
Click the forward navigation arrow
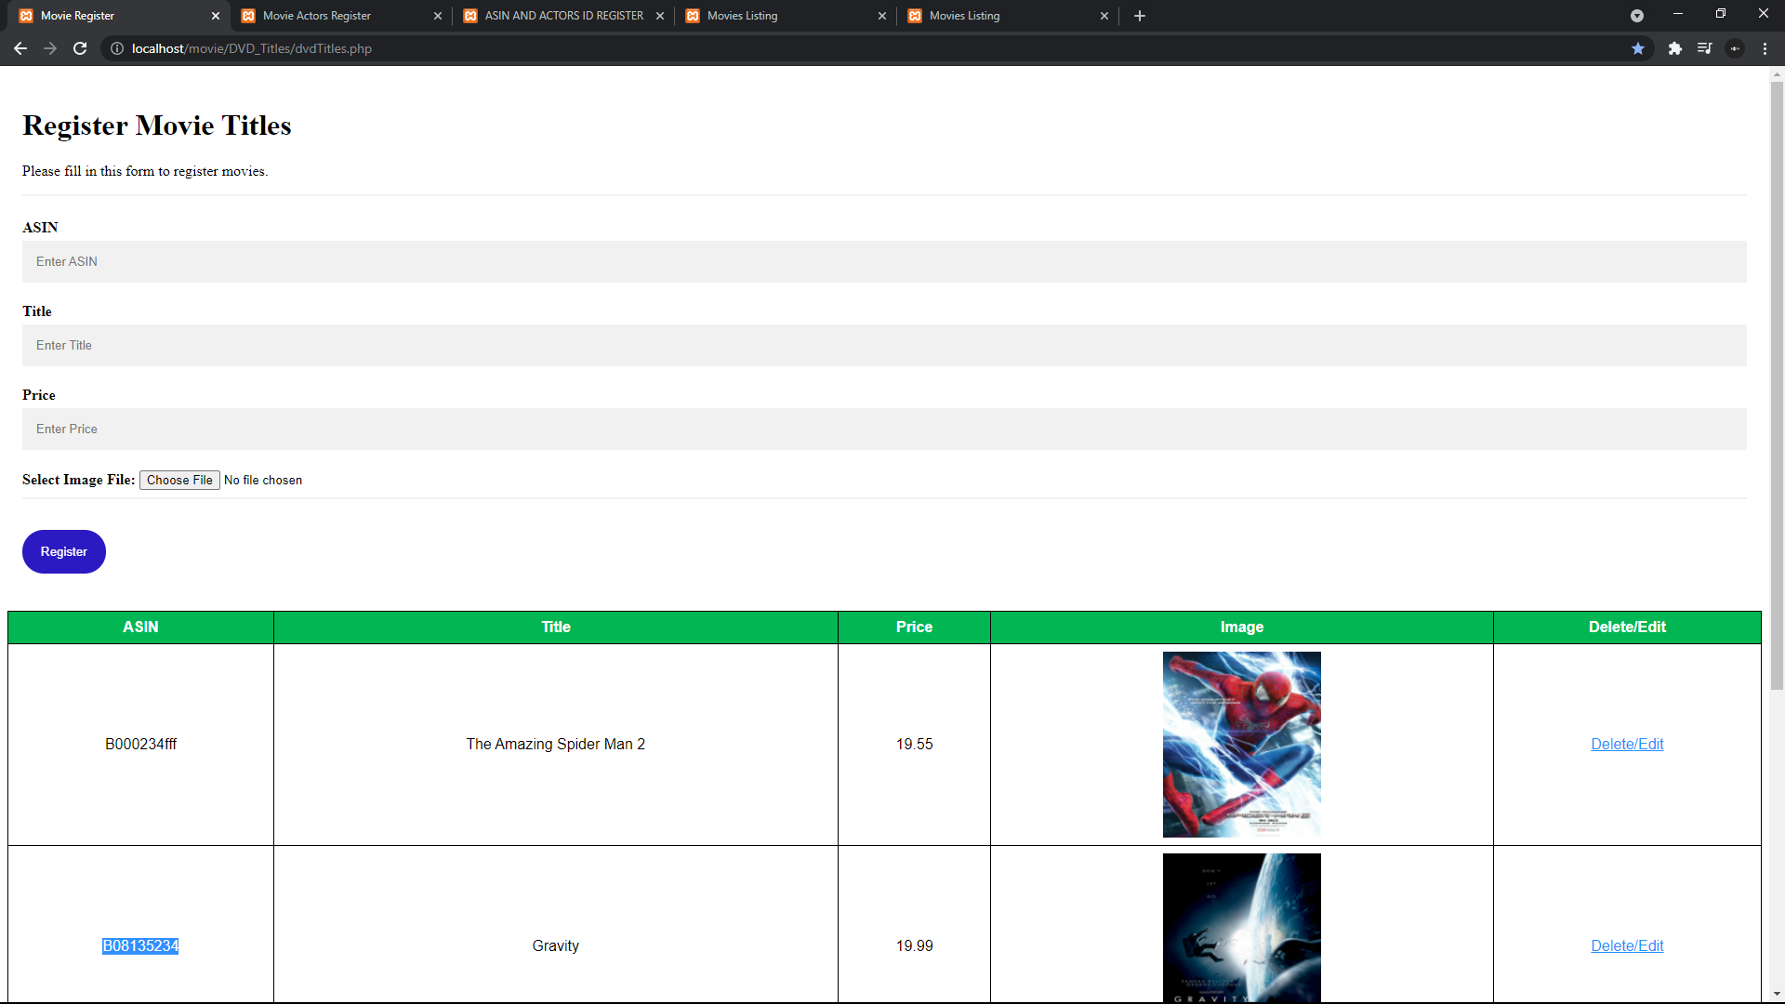(50, 48)
